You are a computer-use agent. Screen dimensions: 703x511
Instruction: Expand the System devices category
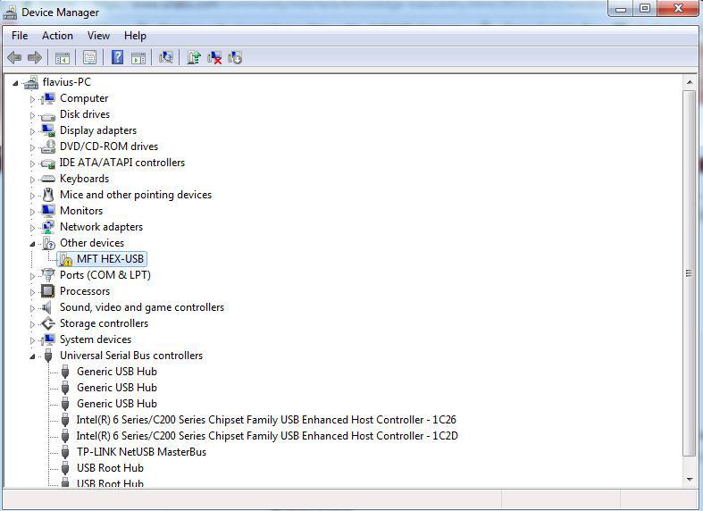(x=32, y=340)
